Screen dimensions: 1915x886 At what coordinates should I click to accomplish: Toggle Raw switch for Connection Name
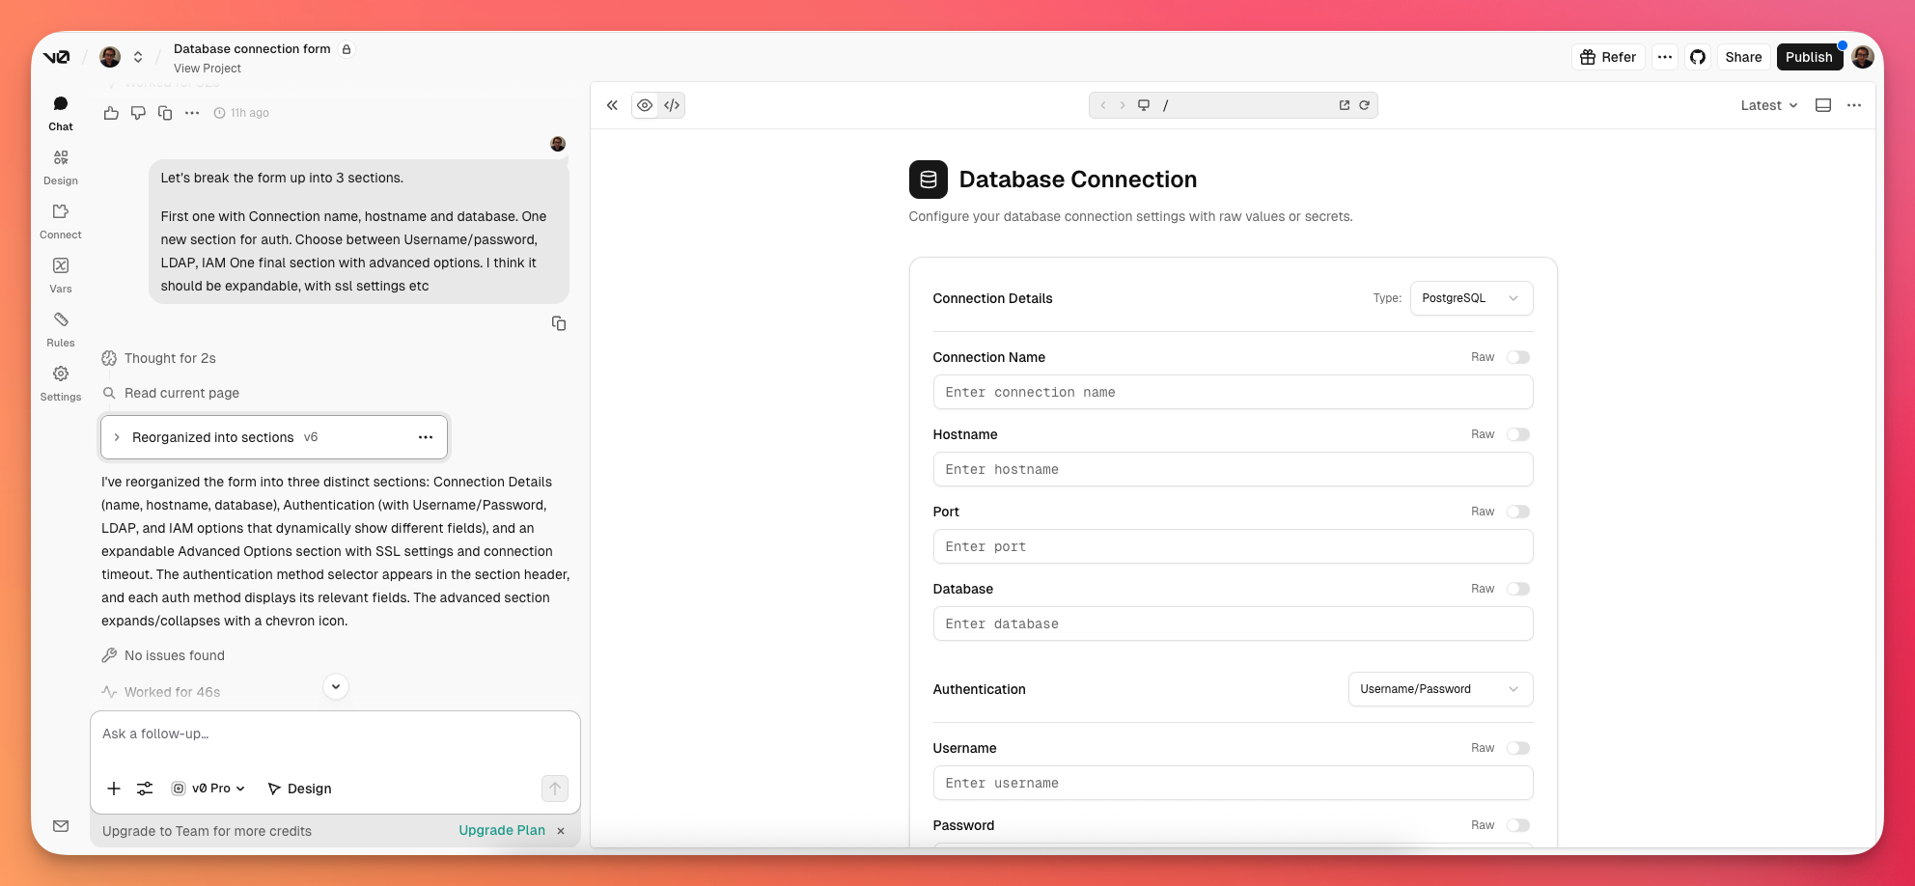point(1518,357)
